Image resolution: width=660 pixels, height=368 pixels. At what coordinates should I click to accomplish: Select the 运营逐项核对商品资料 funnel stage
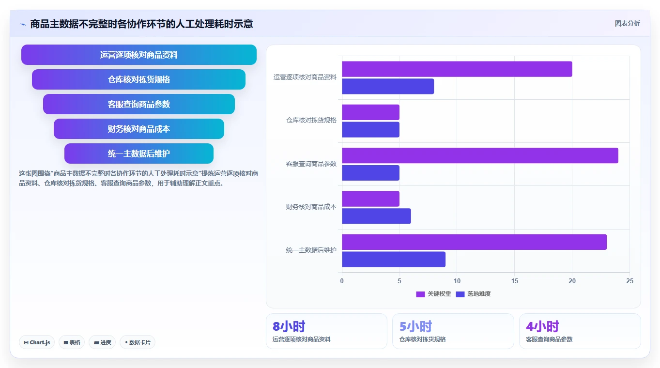point(139,55)
